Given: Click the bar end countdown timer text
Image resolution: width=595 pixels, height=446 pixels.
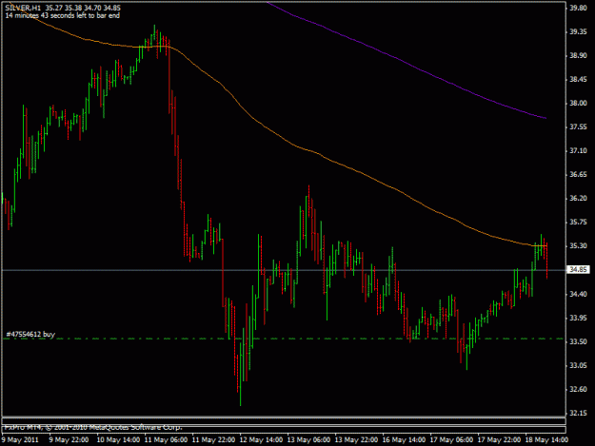Looking at the screenshot, I should tap(62, 15).
